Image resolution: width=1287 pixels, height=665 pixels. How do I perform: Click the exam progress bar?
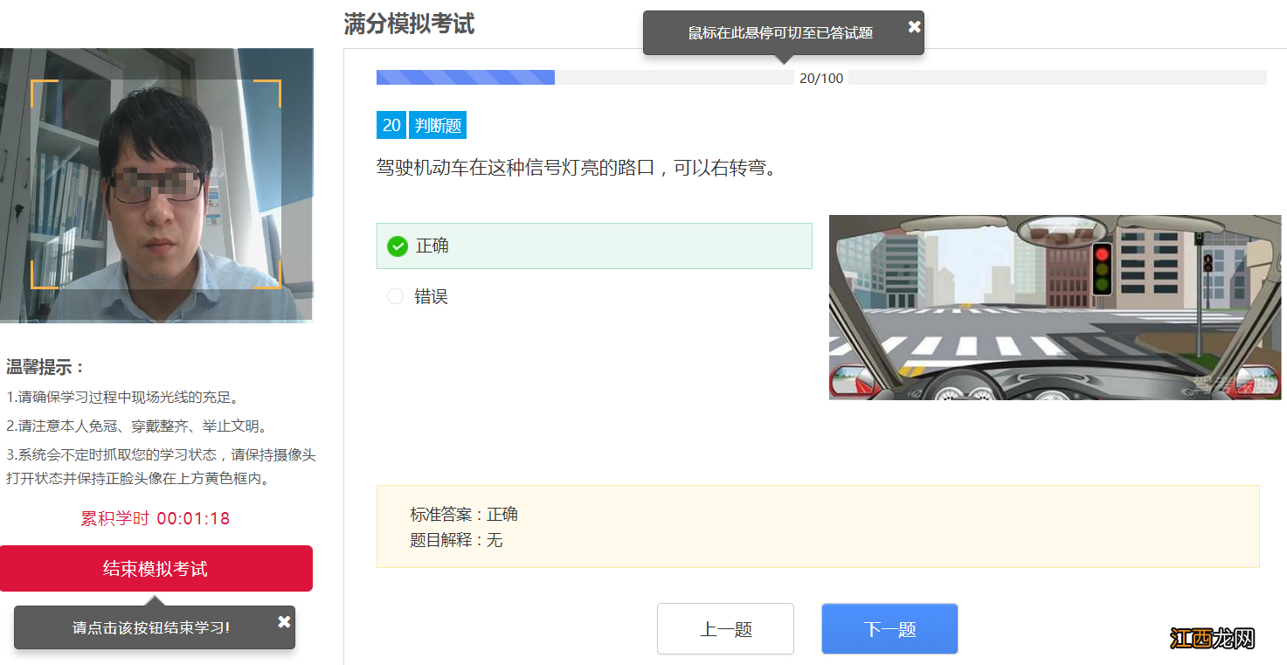pos(821,78)
